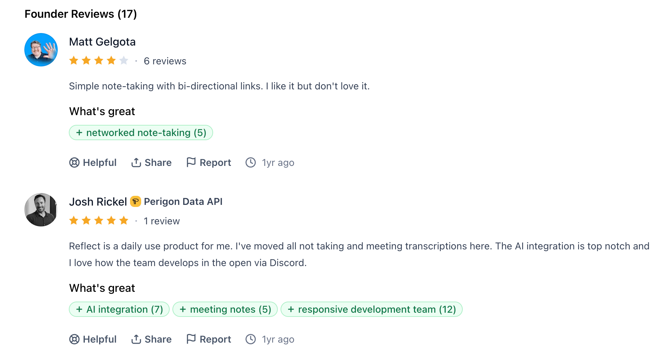Click the Report flag icon on Matt's review

(x=191, y=162)
